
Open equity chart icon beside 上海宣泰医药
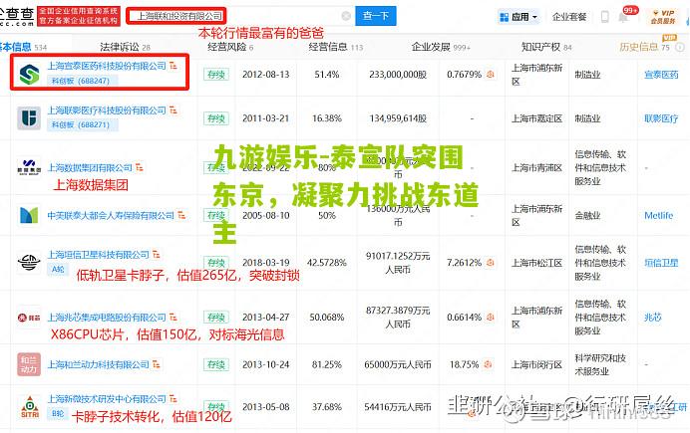tap(173, 66)
